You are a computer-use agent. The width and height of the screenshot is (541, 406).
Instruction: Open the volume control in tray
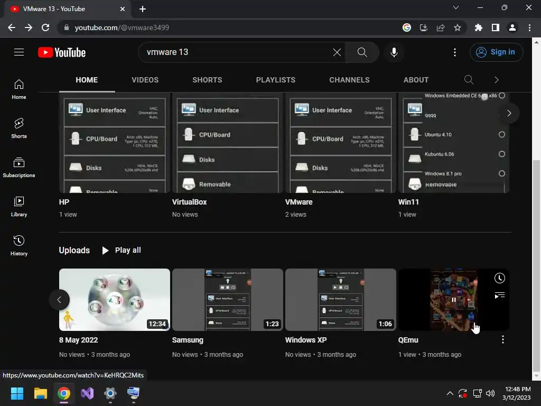[490, 393]
